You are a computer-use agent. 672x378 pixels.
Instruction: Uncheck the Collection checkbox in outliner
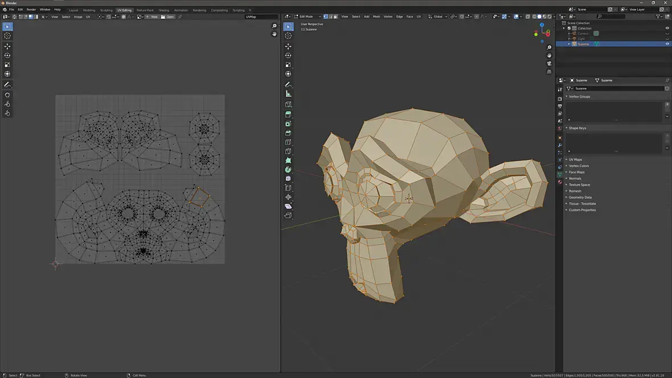[x=569, y=28]
